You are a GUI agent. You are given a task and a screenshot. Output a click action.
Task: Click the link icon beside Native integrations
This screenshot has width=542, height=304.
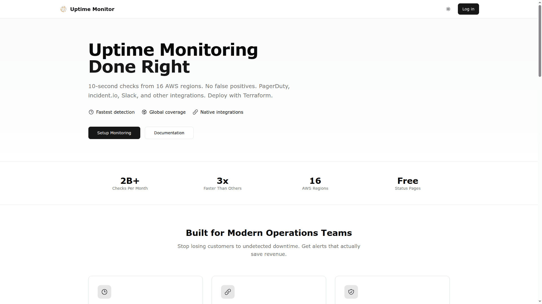[x=195, y=112]
